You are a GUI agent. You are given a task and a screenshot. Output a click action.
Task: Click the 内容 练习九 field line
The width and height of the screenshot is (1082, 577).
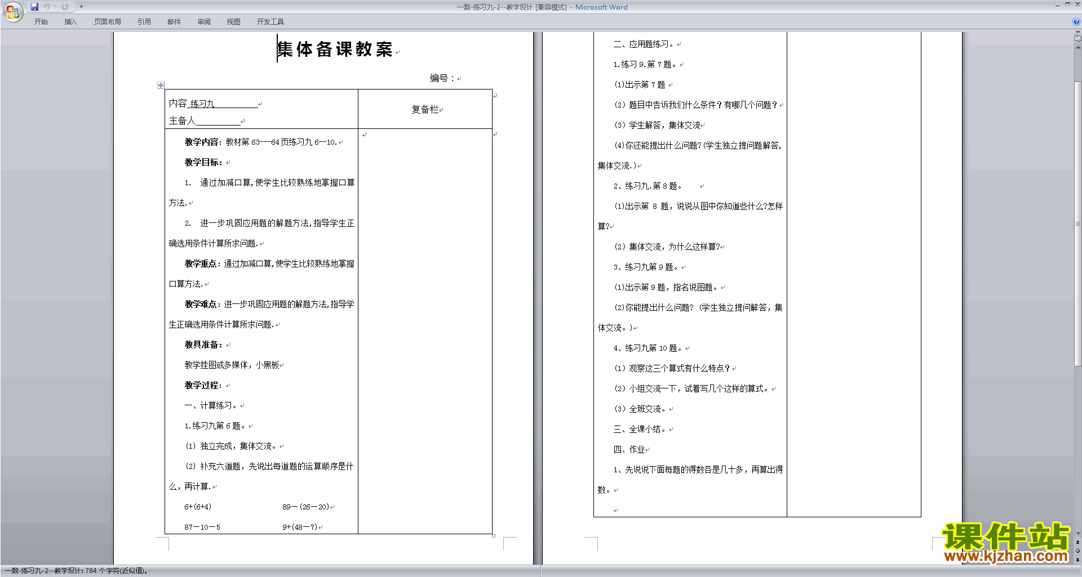tap(213, 104)
